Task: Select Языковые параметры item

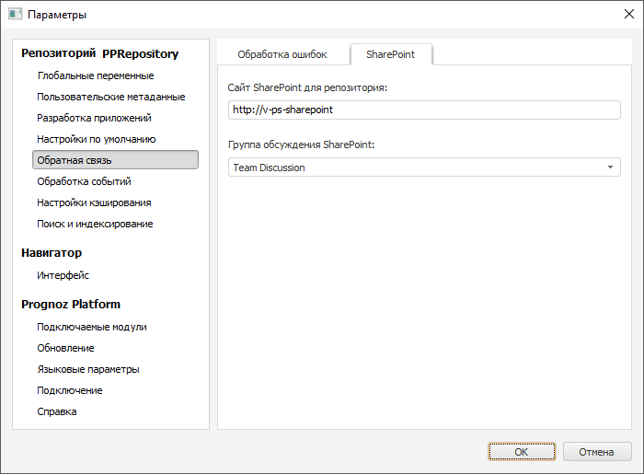Action: click(88, 369)
